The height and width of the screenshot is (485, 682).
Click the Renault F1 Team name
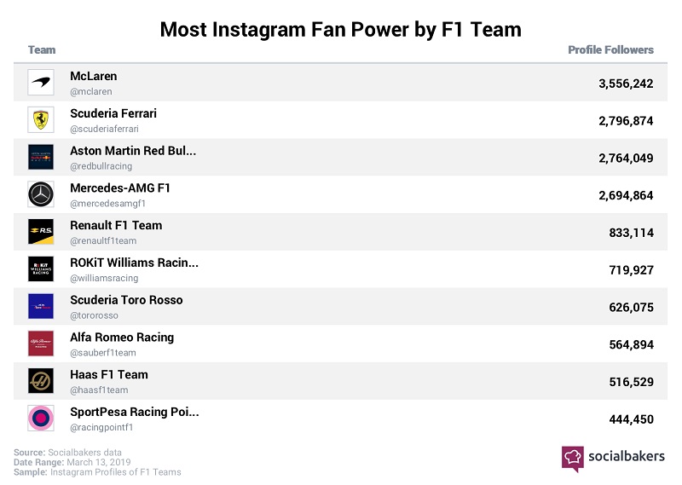click(116, 225)
